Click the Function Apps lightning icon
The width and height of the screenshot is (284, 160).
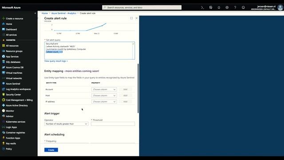[3, 138]
